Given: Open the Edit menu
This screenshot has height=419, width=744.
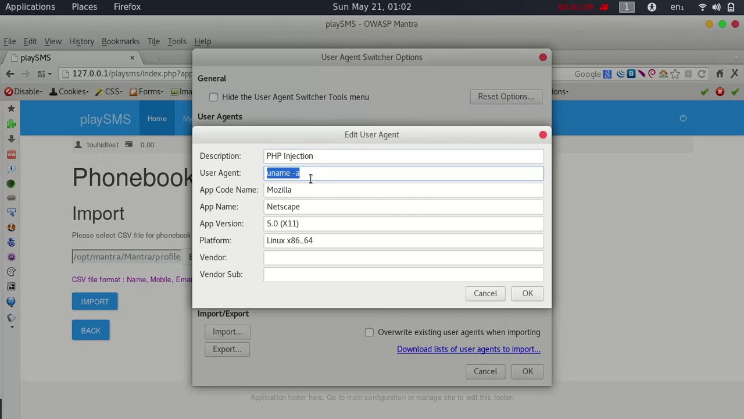Looking at the screenshot, I should [30, 41].
